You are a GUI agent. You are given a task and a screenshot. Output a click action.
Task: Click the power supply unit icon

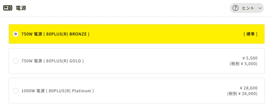pyautogui.click(x=7, y=8)
